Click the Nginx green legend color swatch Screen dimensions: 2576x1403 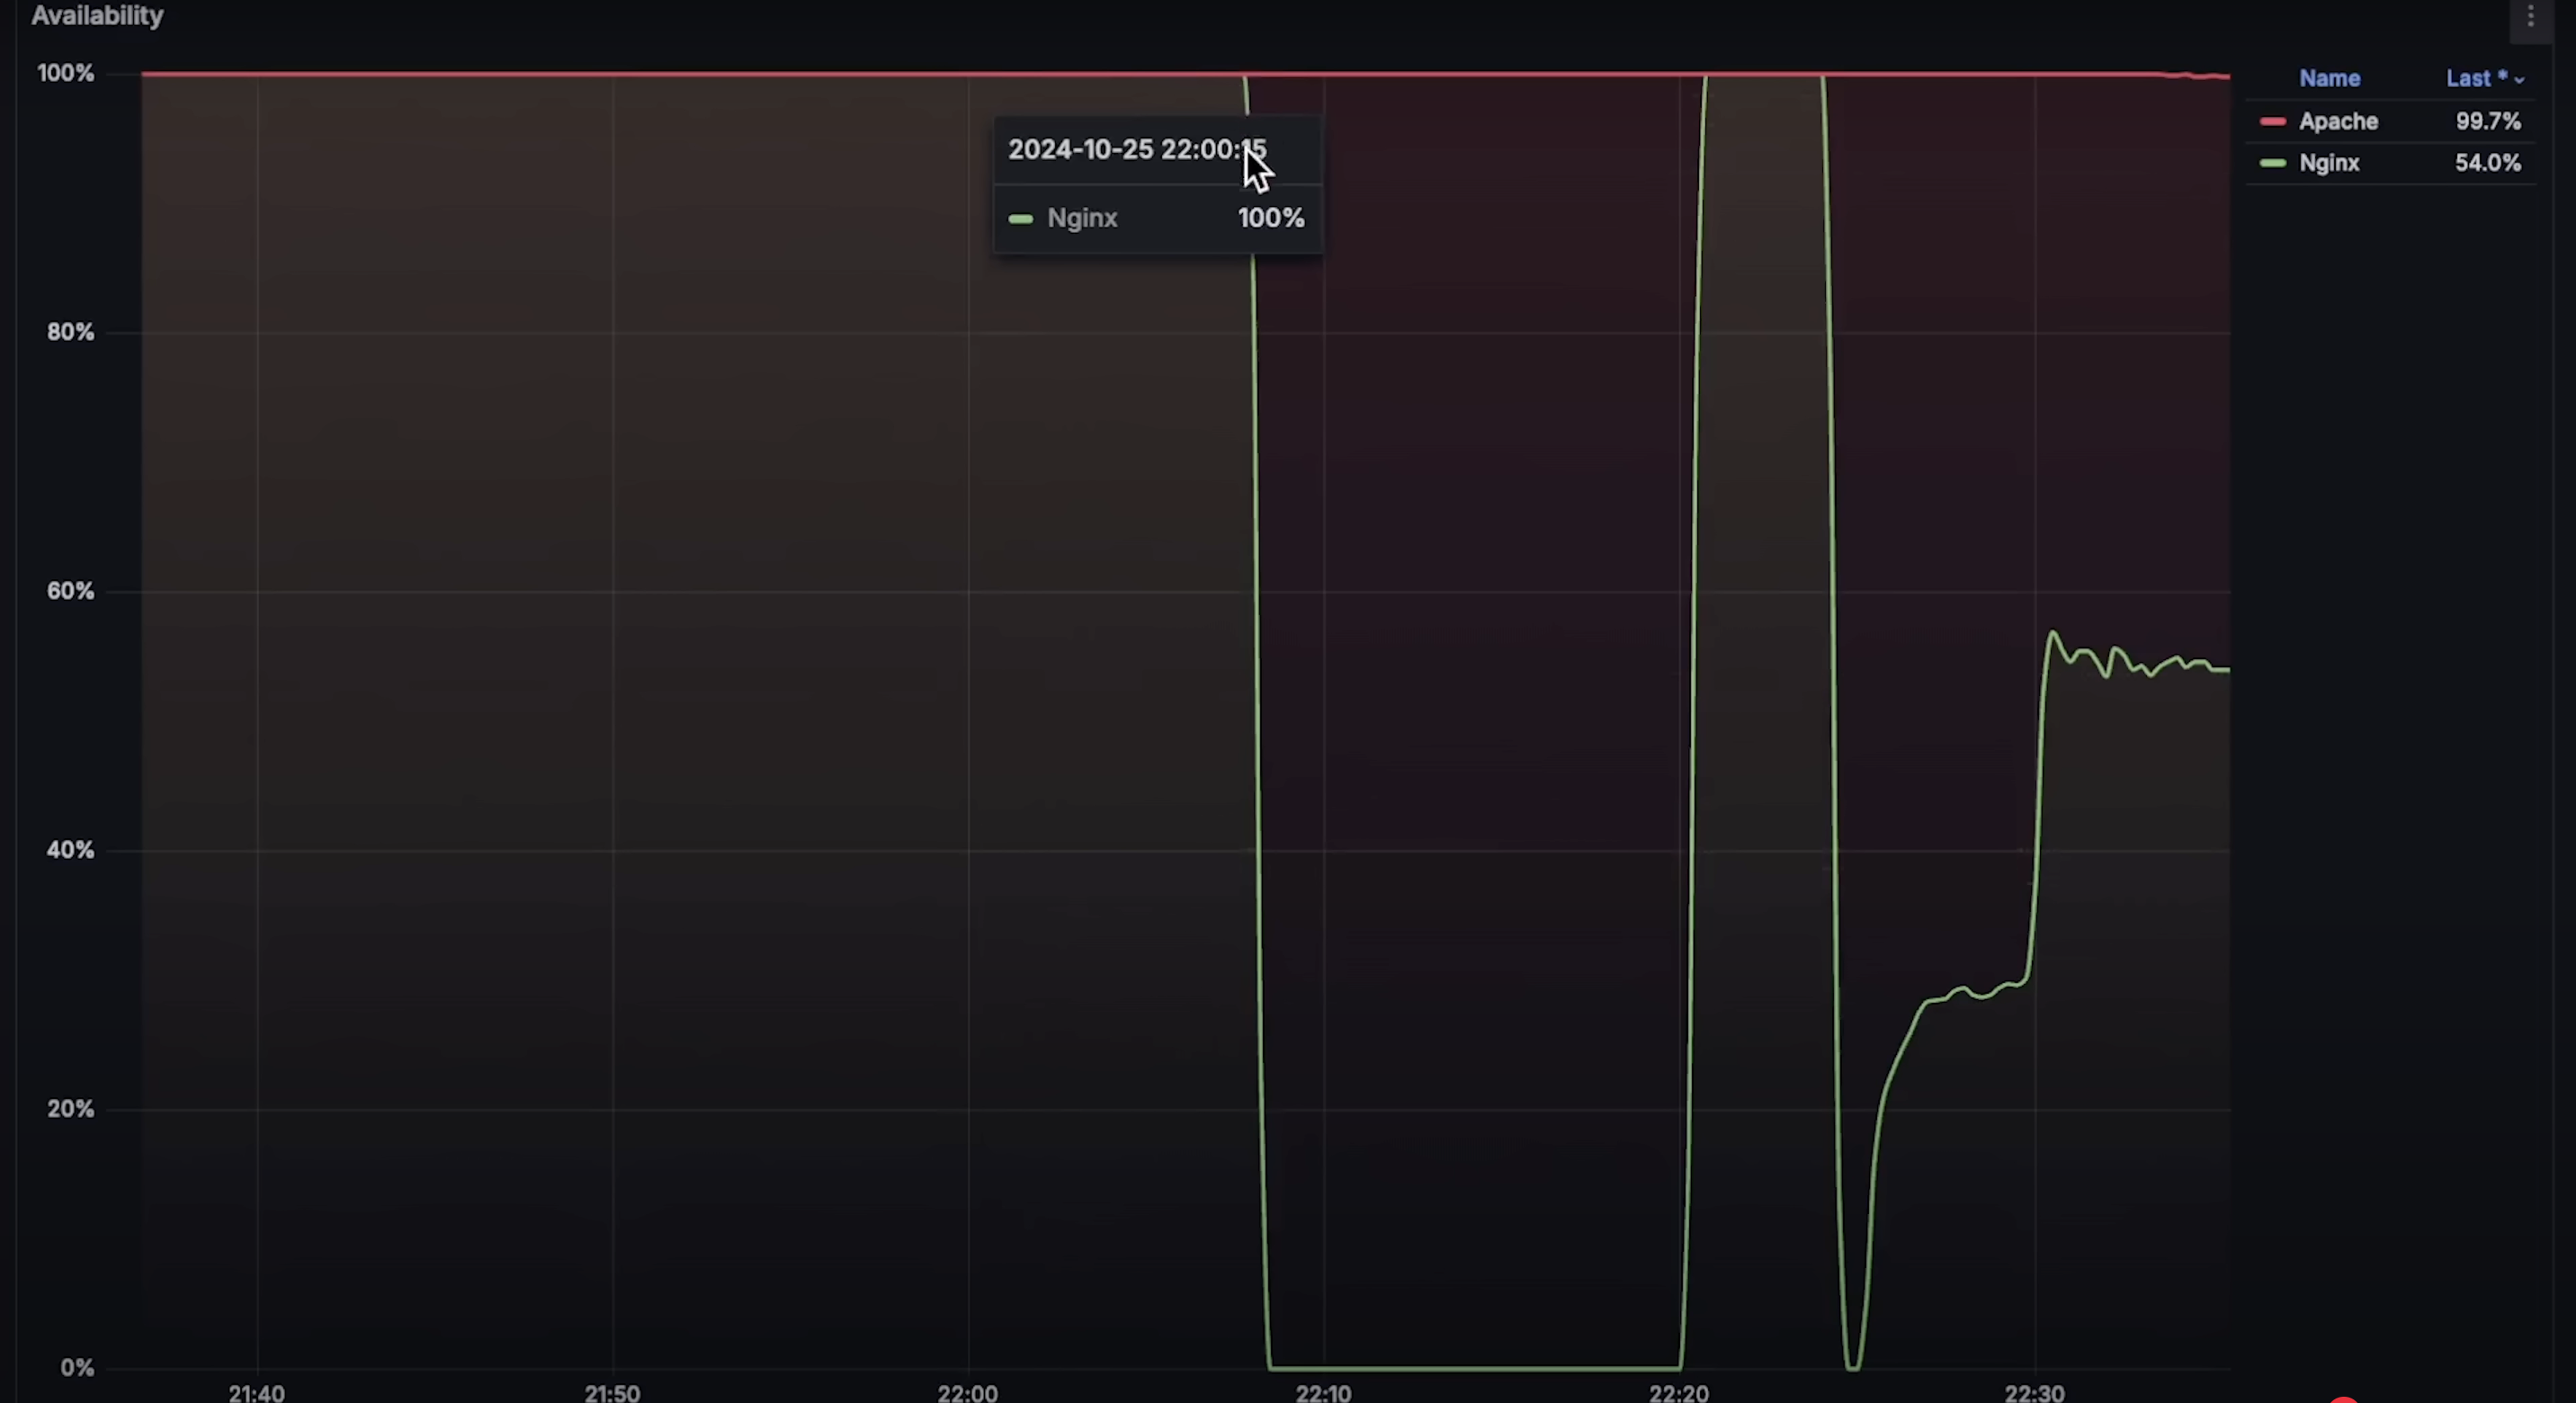click(x=2272, y=163)
